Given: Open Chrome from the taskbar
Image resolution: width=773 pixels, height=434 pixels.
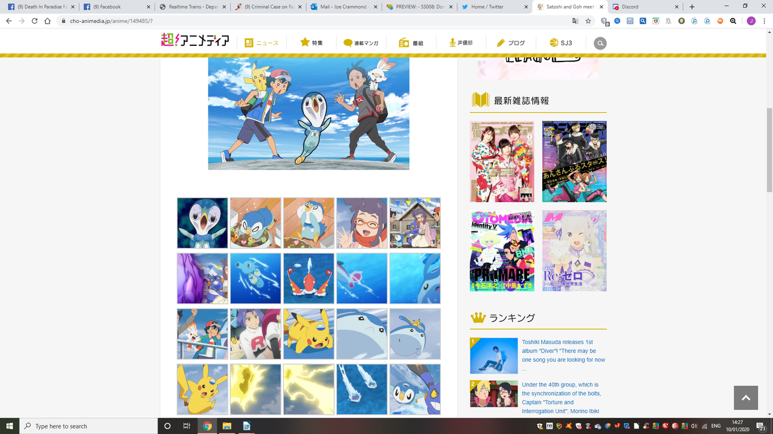Looking at the screenshot, I should (207, 426).
